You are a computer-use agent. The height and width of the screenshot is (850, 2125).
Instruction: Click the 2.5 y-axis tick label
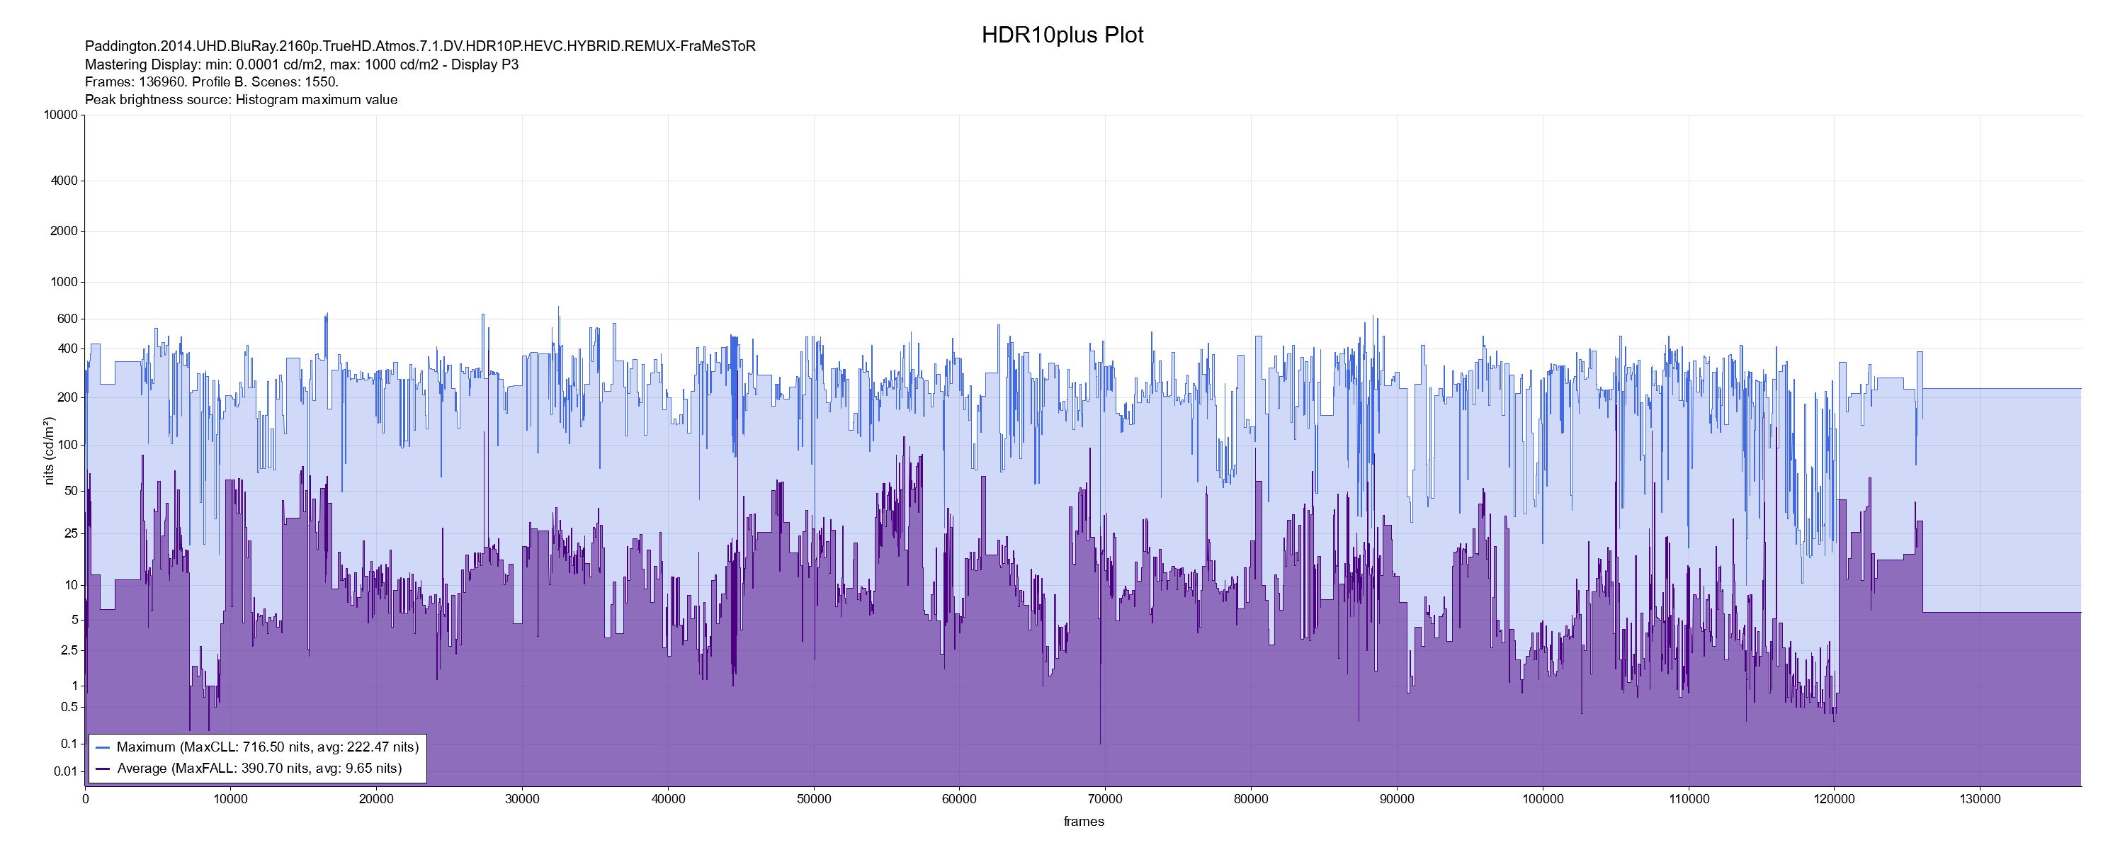69,651
